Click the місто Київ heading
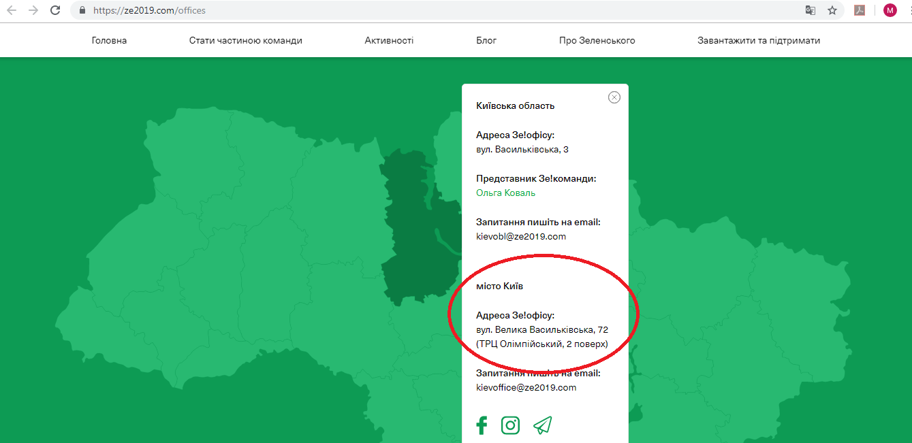The width and height of the screenshot is (912, 443). tap(500, 286)
